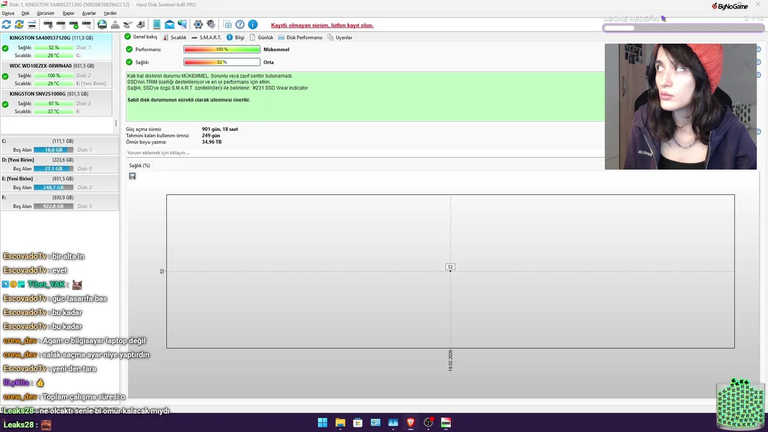Select the WDC WD10EZEX-08WN4A0 disk entry
The image size is (768, 432).
click(56, 75)
